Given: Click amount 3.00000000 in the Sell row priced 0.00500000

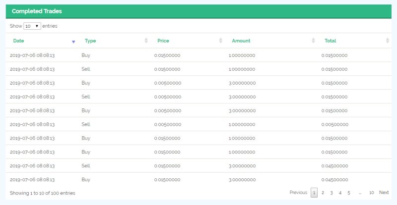Looking at the screenshot, I should (242, 97).
